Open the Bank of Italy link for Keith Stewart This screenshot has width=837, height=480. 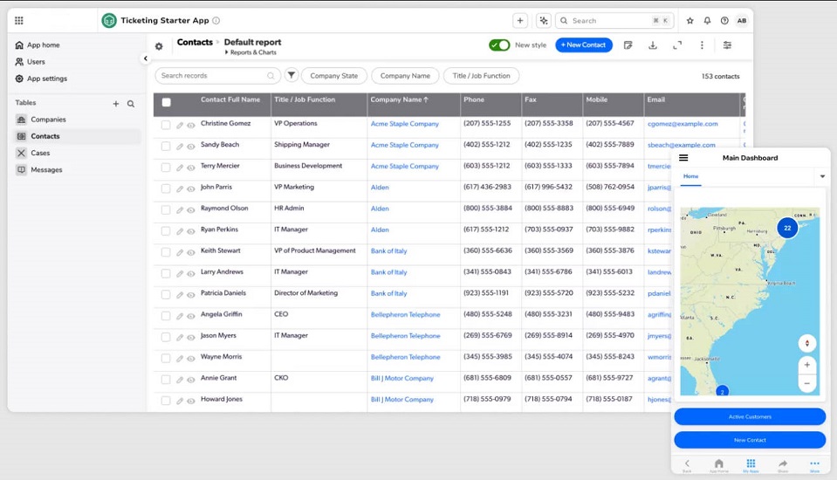388,251
